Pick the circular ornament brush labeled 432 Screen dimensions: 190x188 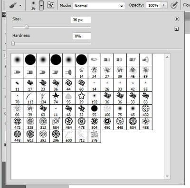pyautogui.click(x=146, y=111)
